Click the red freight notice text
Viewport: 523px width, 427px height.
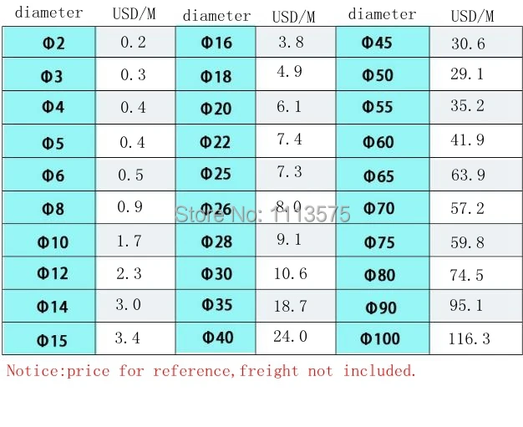click(x=211, y=371)
